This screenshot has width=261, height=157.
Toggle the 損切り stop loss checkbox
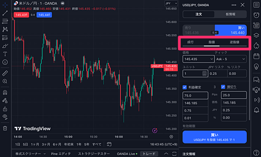[x=223, y=87]
